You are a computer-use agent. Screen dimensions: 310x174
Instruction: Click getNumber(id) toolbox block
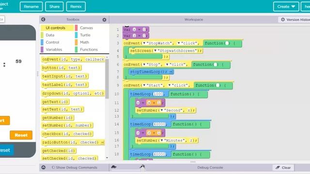pos(58,118)
